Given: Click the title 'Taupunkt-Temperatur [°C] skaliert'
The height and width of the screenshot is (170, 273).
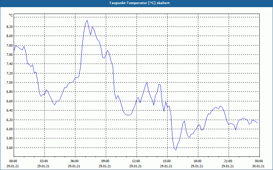Looking at the screenshot, I should 140,3.
